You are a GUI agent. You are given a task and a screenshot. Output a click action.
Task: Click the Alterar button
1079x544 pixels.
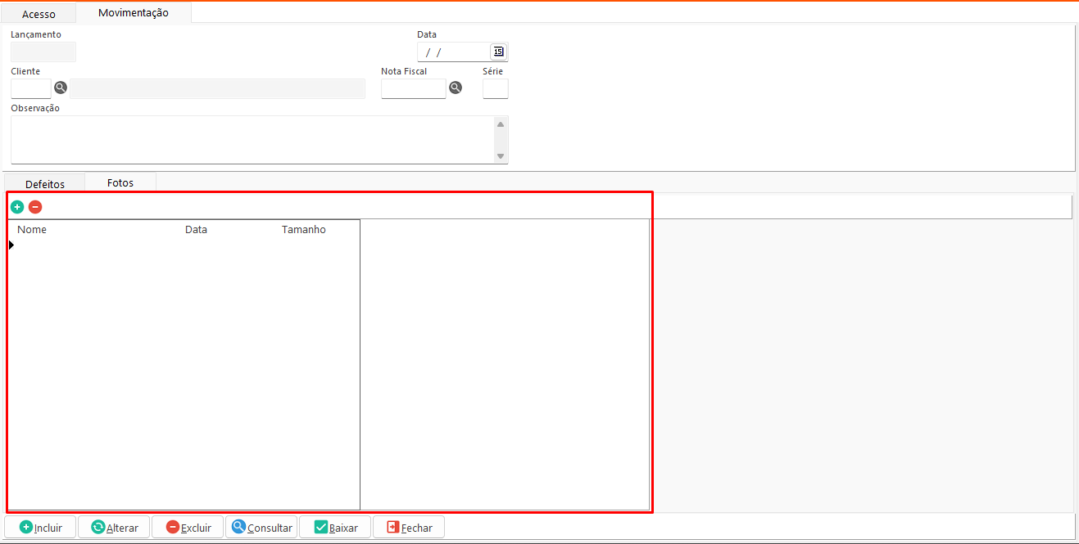(114, 528)
